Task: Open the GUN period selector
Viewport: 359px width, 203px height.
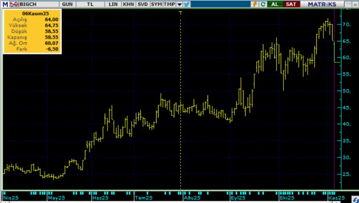Action: (68, 4)
